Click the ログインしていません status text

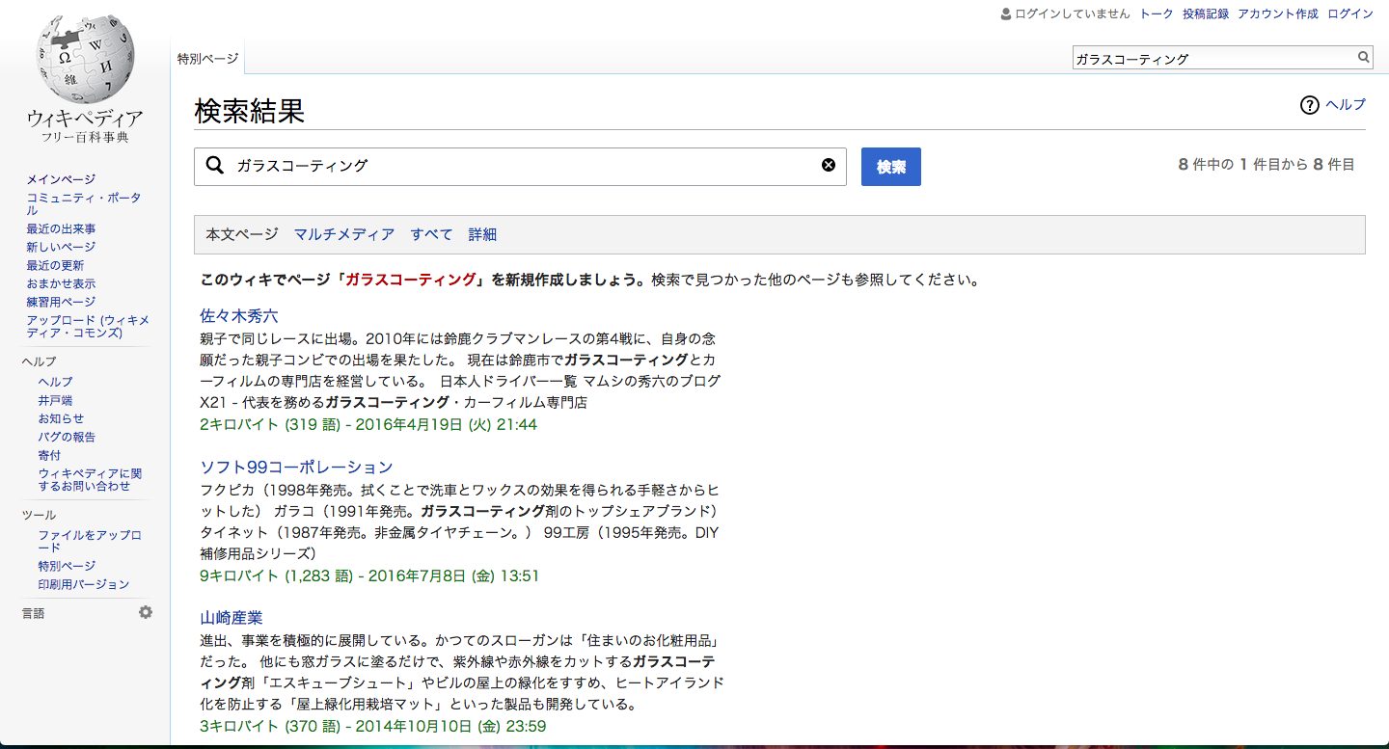(x=1073, y=13)
